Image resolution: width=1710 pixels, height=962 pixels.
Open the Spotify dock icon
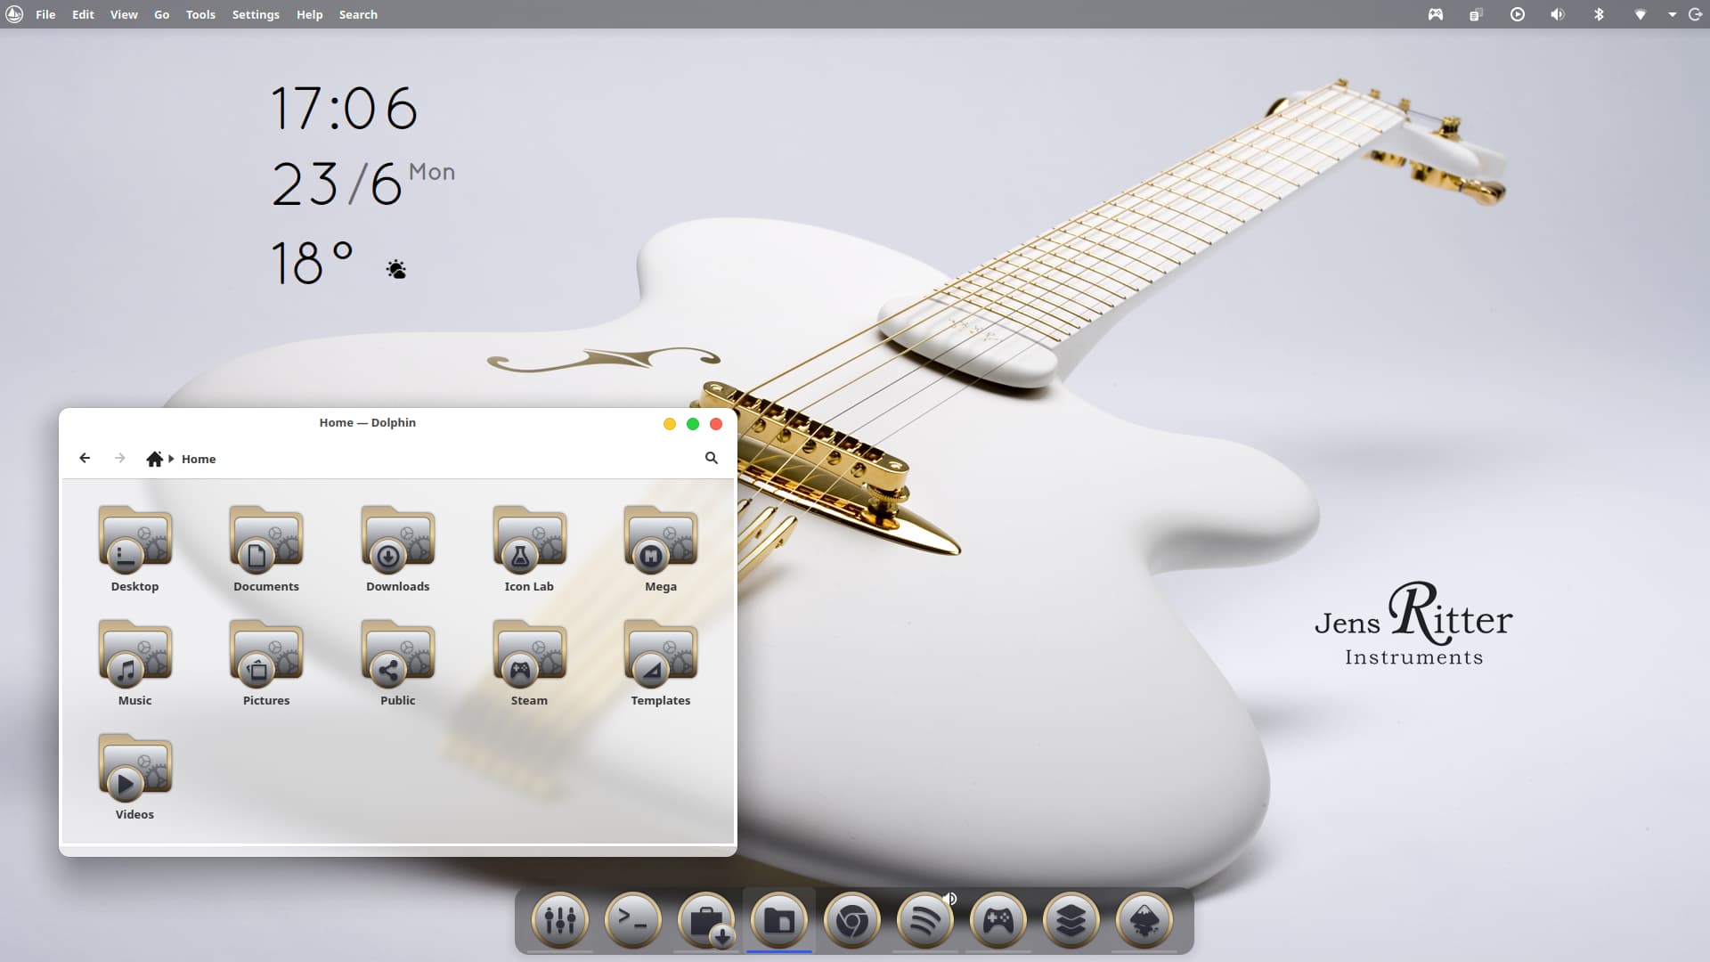point(924,920)
